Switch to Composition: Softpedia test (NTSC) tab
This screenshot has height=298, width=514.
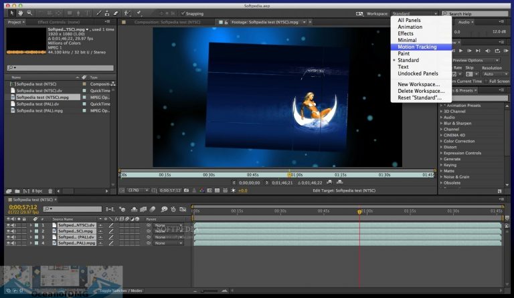167,22
